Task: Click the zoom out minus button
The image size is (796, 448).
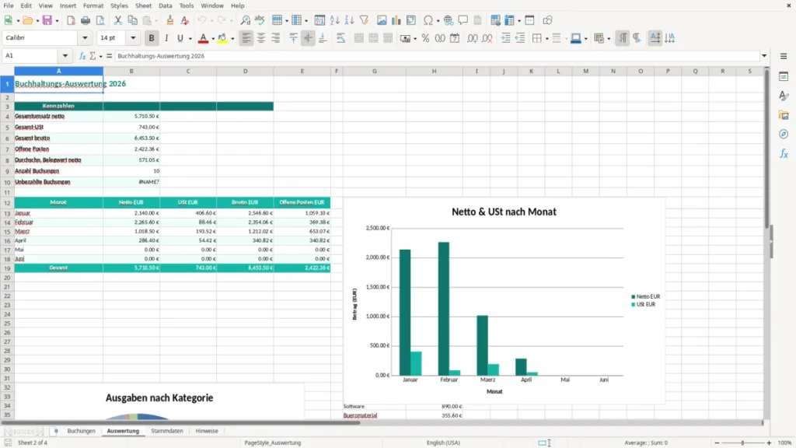Action: (717, 443)
